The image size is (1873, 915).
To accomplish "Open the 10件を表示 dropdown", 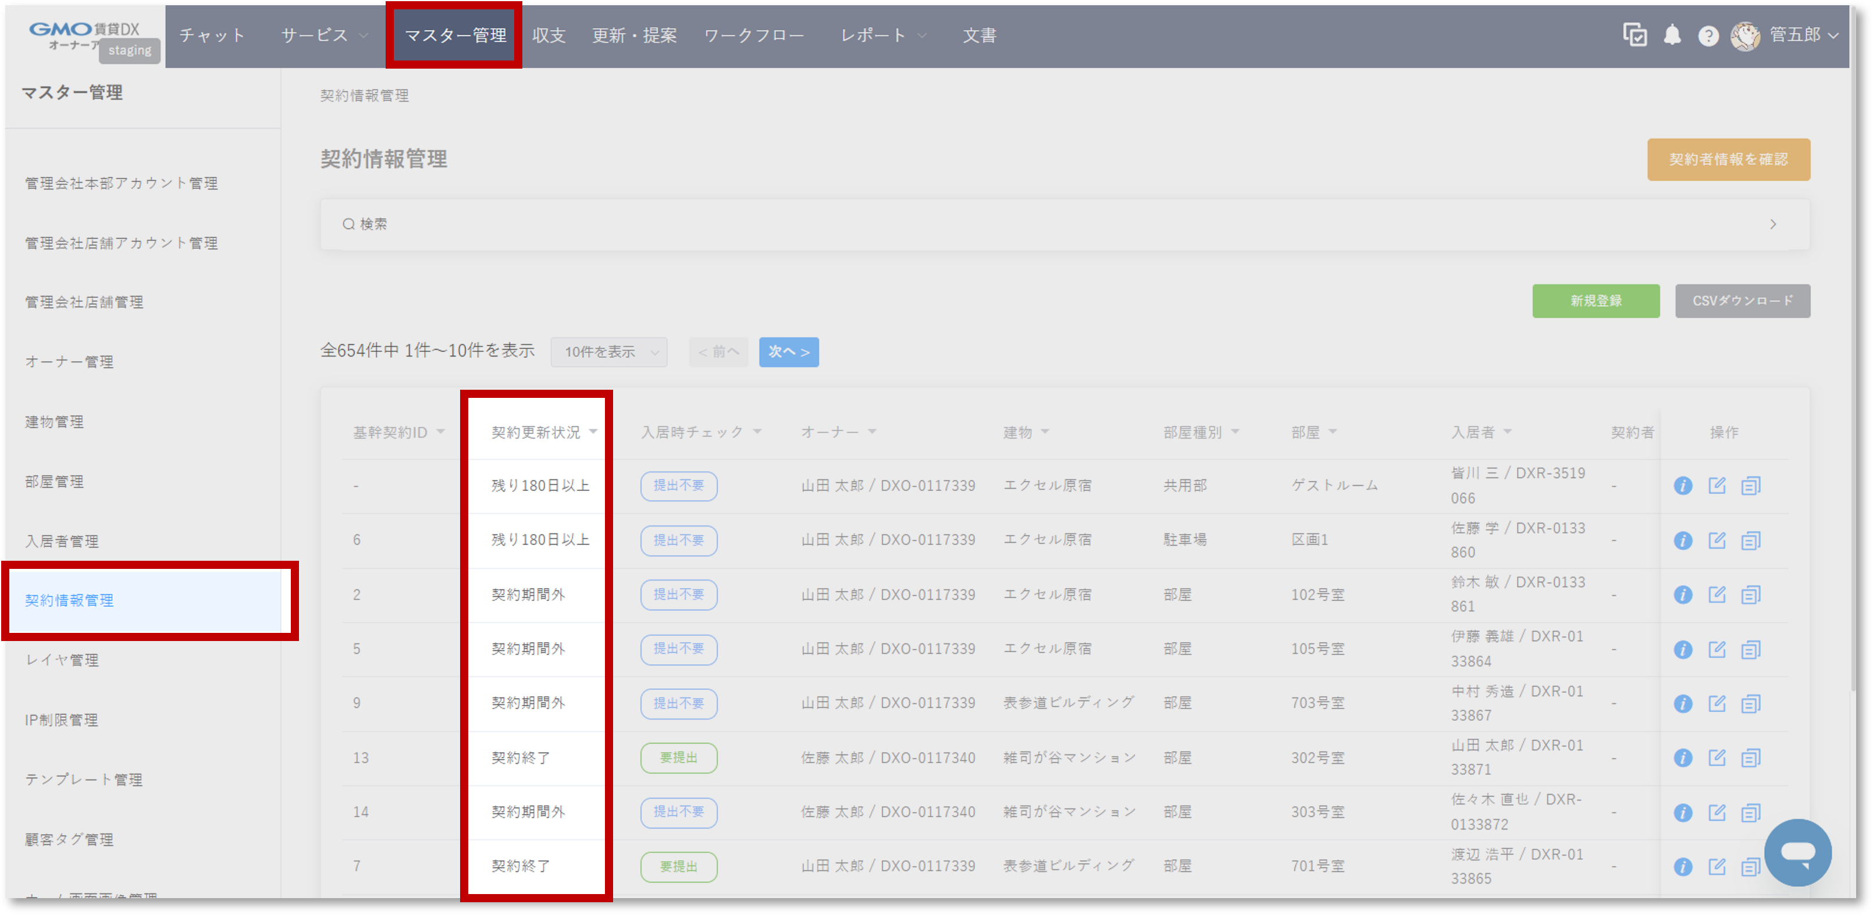I will tap(610, 352).
